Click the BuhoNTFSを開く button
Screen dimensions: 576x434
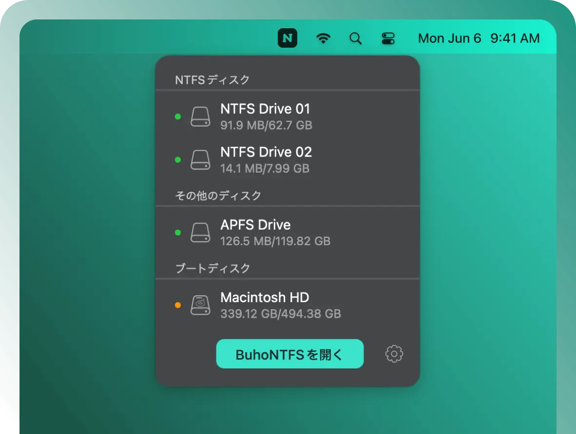[x=290, y=354]
